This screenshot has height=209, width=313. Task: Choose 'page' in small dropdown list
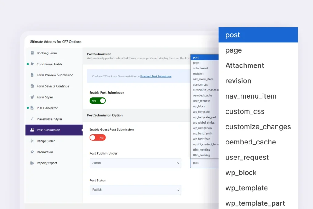click(204, 63)
